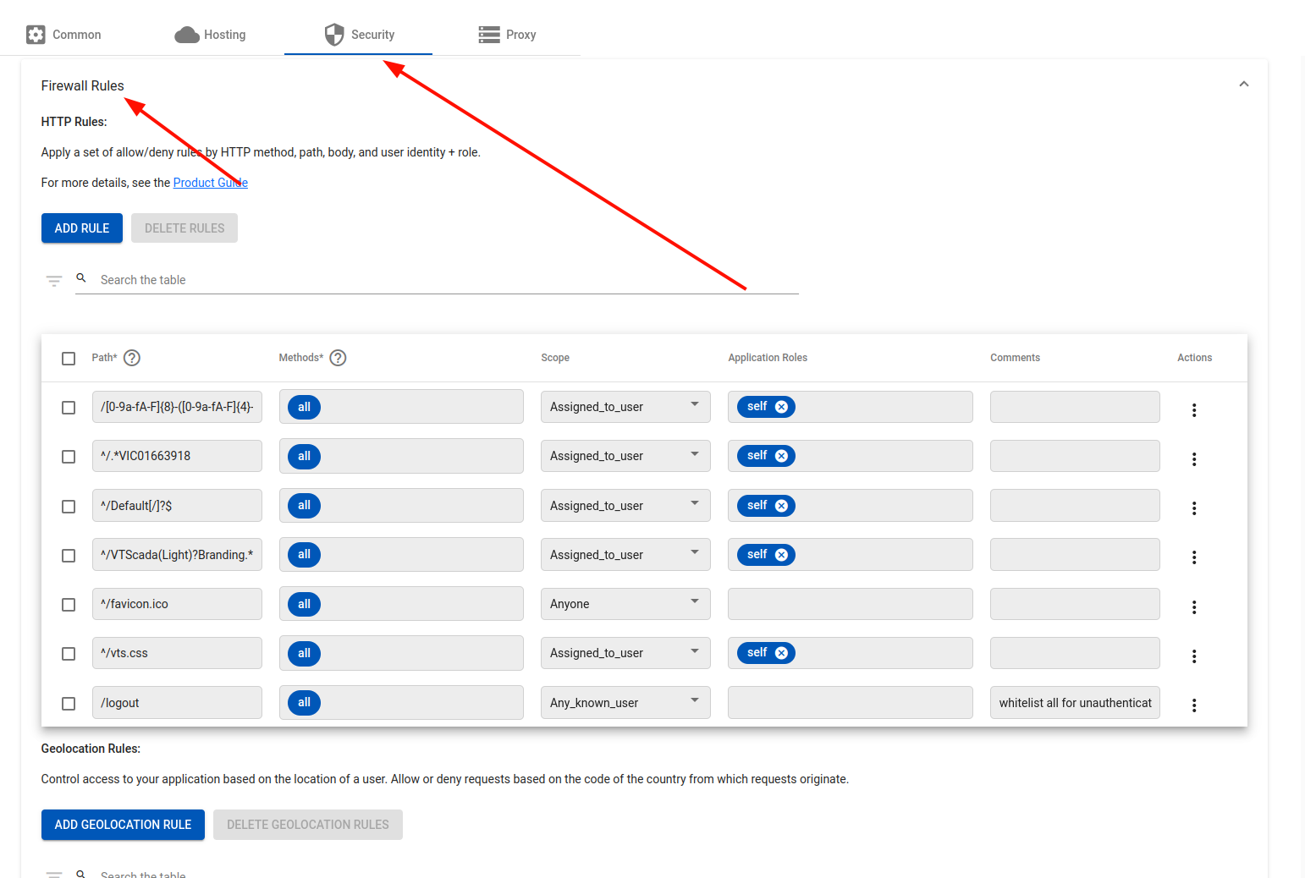Screen dimensions: 1305x878
Task: Click the ADD RULE button
Action: pos(82,228)
